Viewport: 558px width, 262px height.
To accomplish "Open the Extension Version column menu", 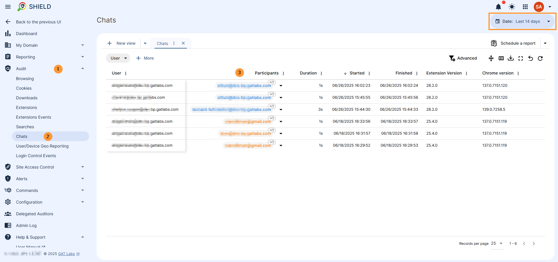I will (x=467, y=73).
